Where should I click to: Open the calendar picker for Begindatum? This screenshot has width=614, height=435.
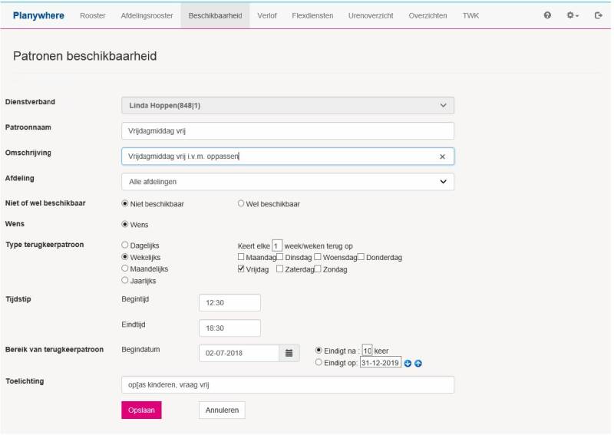pyautogui.click(x=289, y=353)
